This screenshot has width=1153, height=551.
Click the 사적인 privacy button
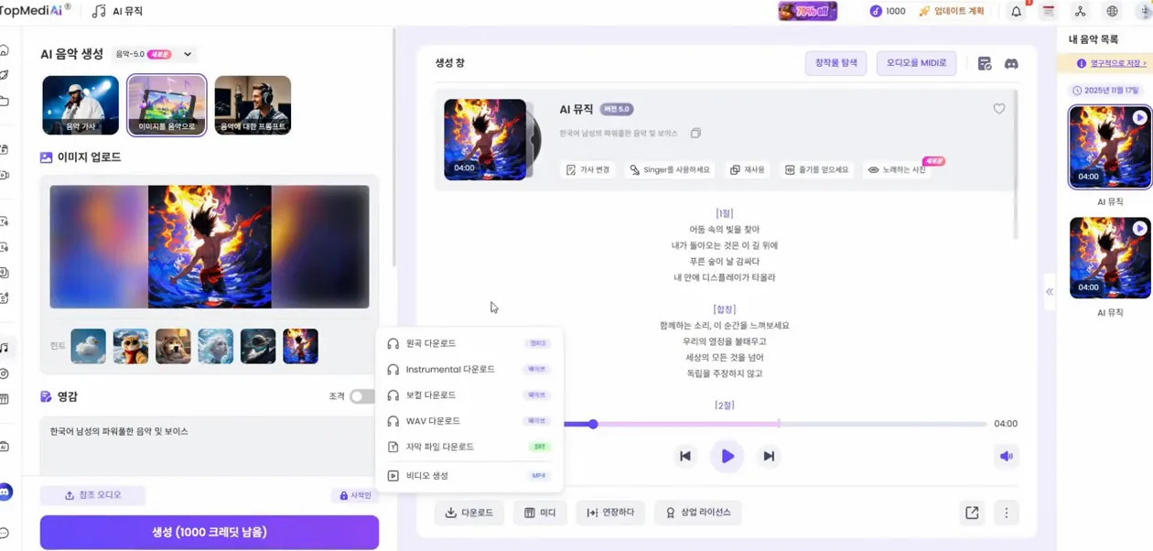tap(355, 495)
